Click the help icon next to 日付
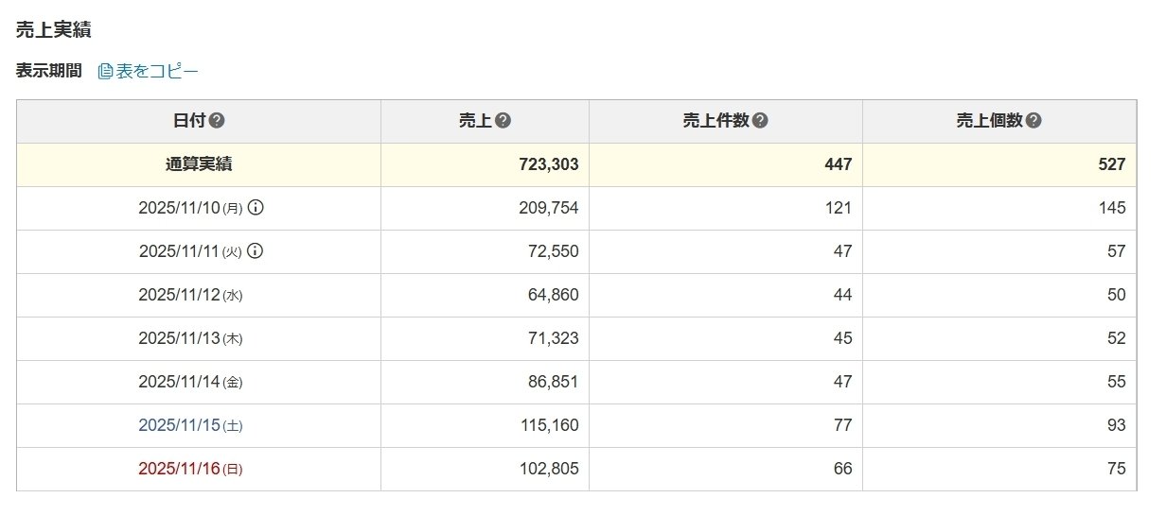Image resolution: width=1166 pixels, height=515 pixels. click(217, 121)
